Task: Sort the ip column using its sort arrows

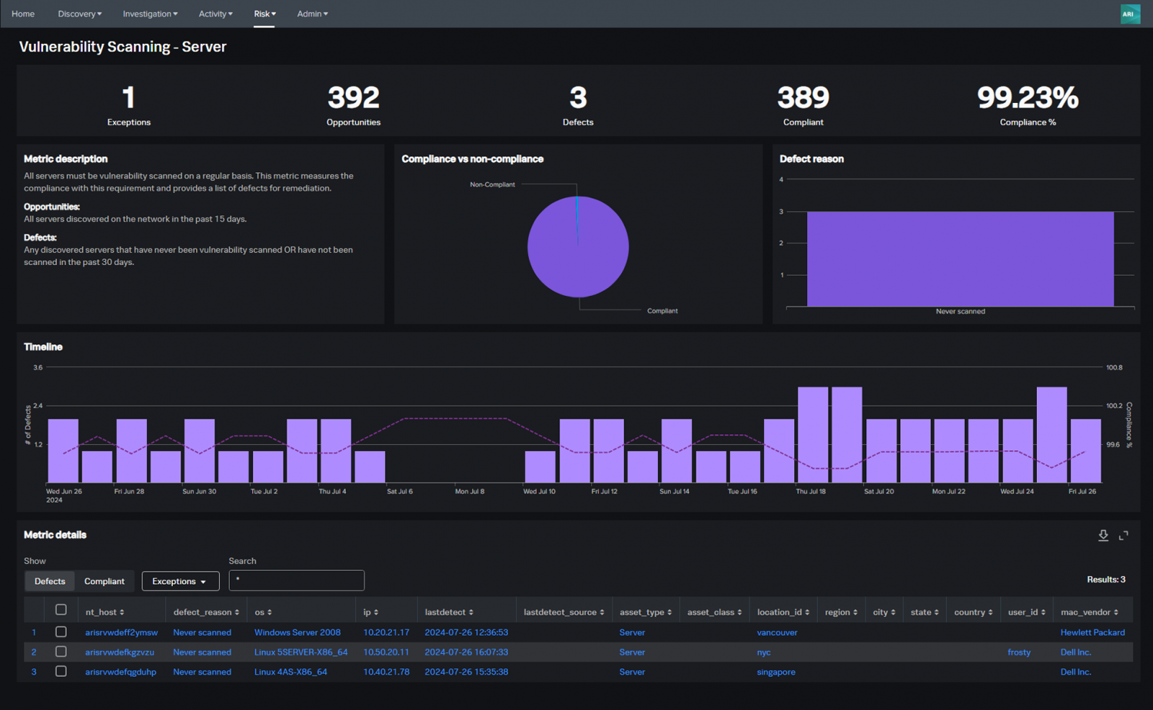Action: 377,612
